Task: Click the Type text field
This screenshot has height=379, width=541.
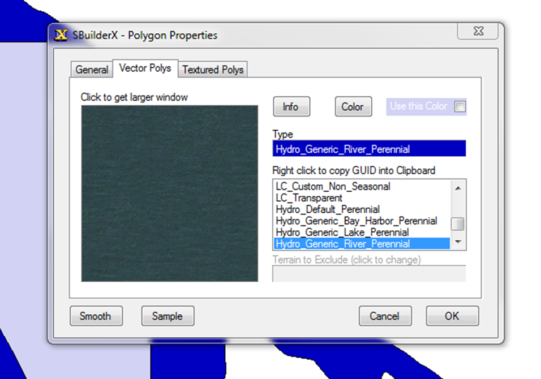Action: pos(368,149)
